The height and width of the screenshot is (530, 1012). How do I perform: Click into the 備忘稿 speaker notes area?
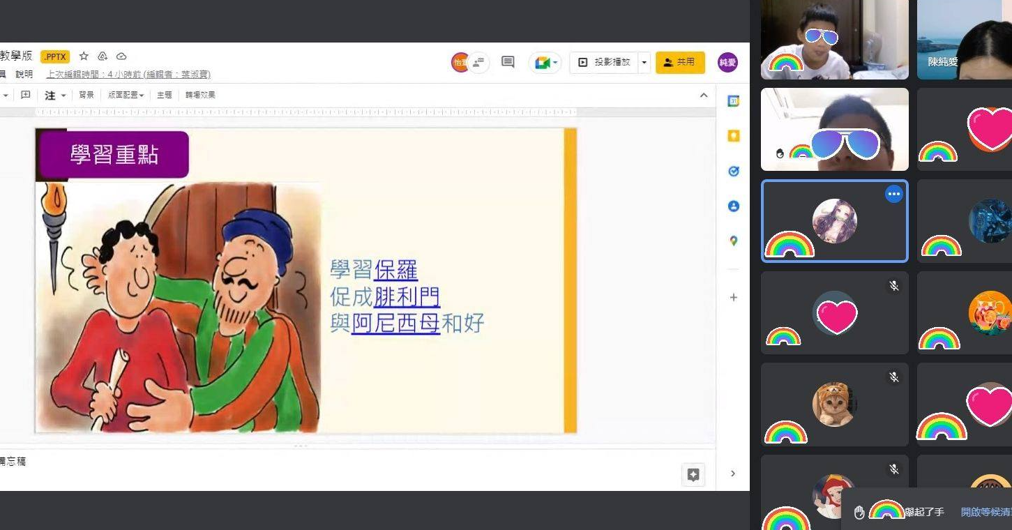click(357, 469)
